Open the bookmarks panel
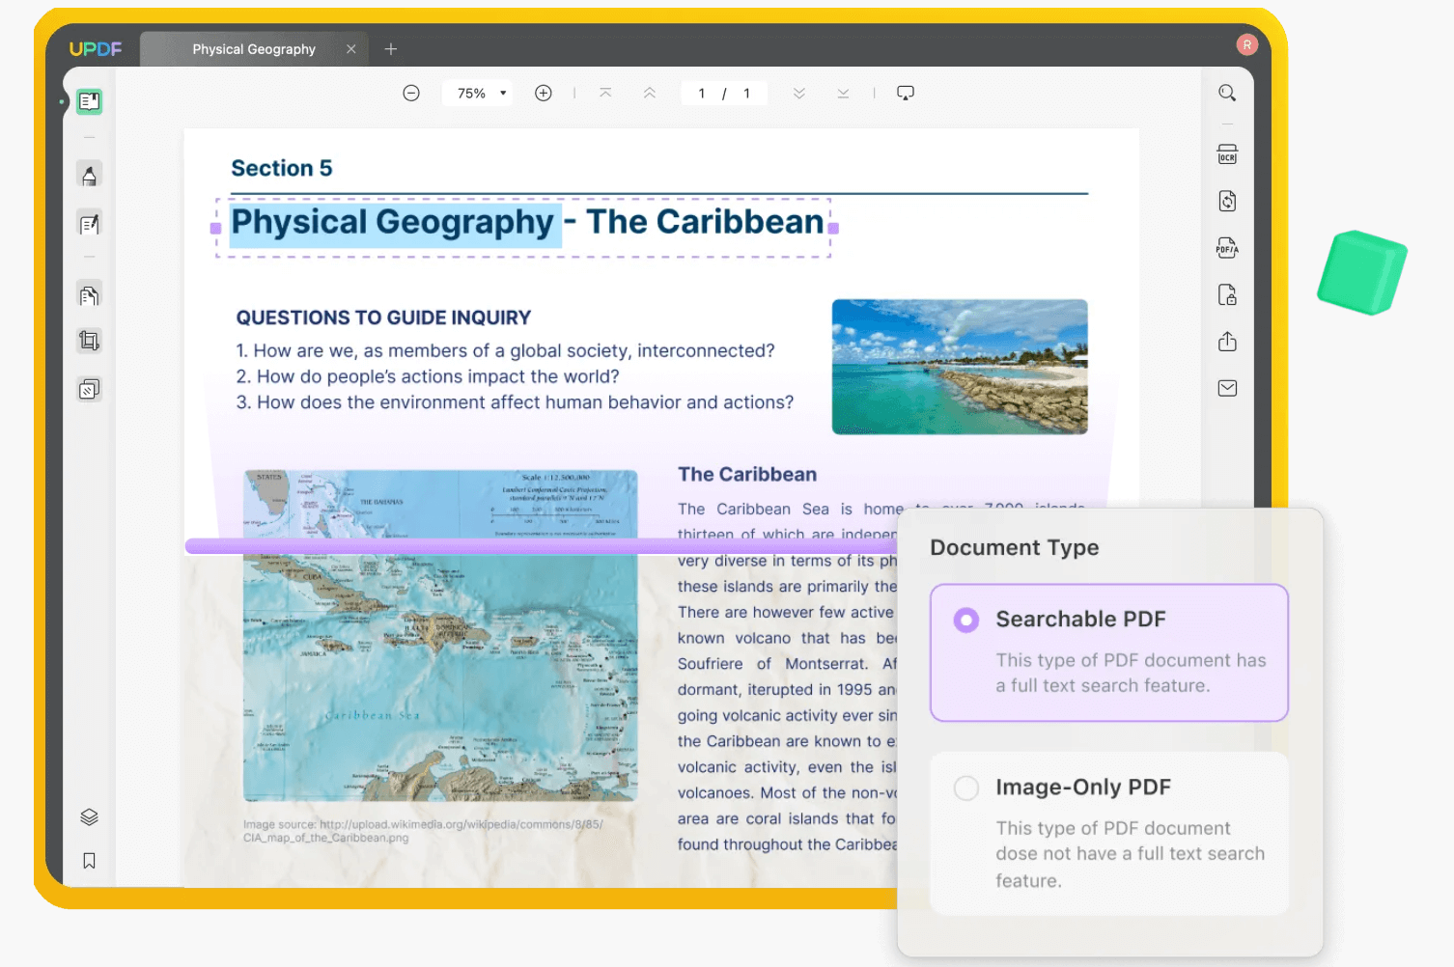Screen dimensions: 1454x967 pos(89,860)
